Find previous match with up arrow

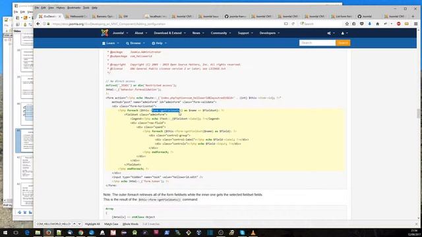pos(75,224)
